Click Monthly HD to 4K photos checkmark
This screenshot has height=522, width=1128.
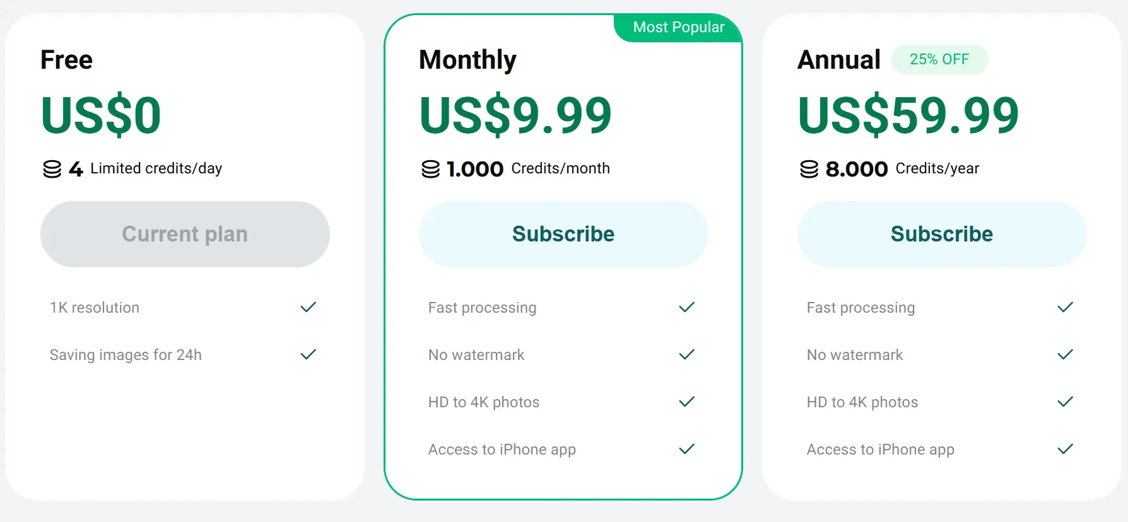coord(687,402)
